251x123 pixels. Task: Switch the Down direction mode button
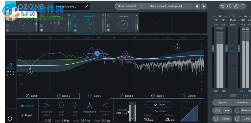159,105
